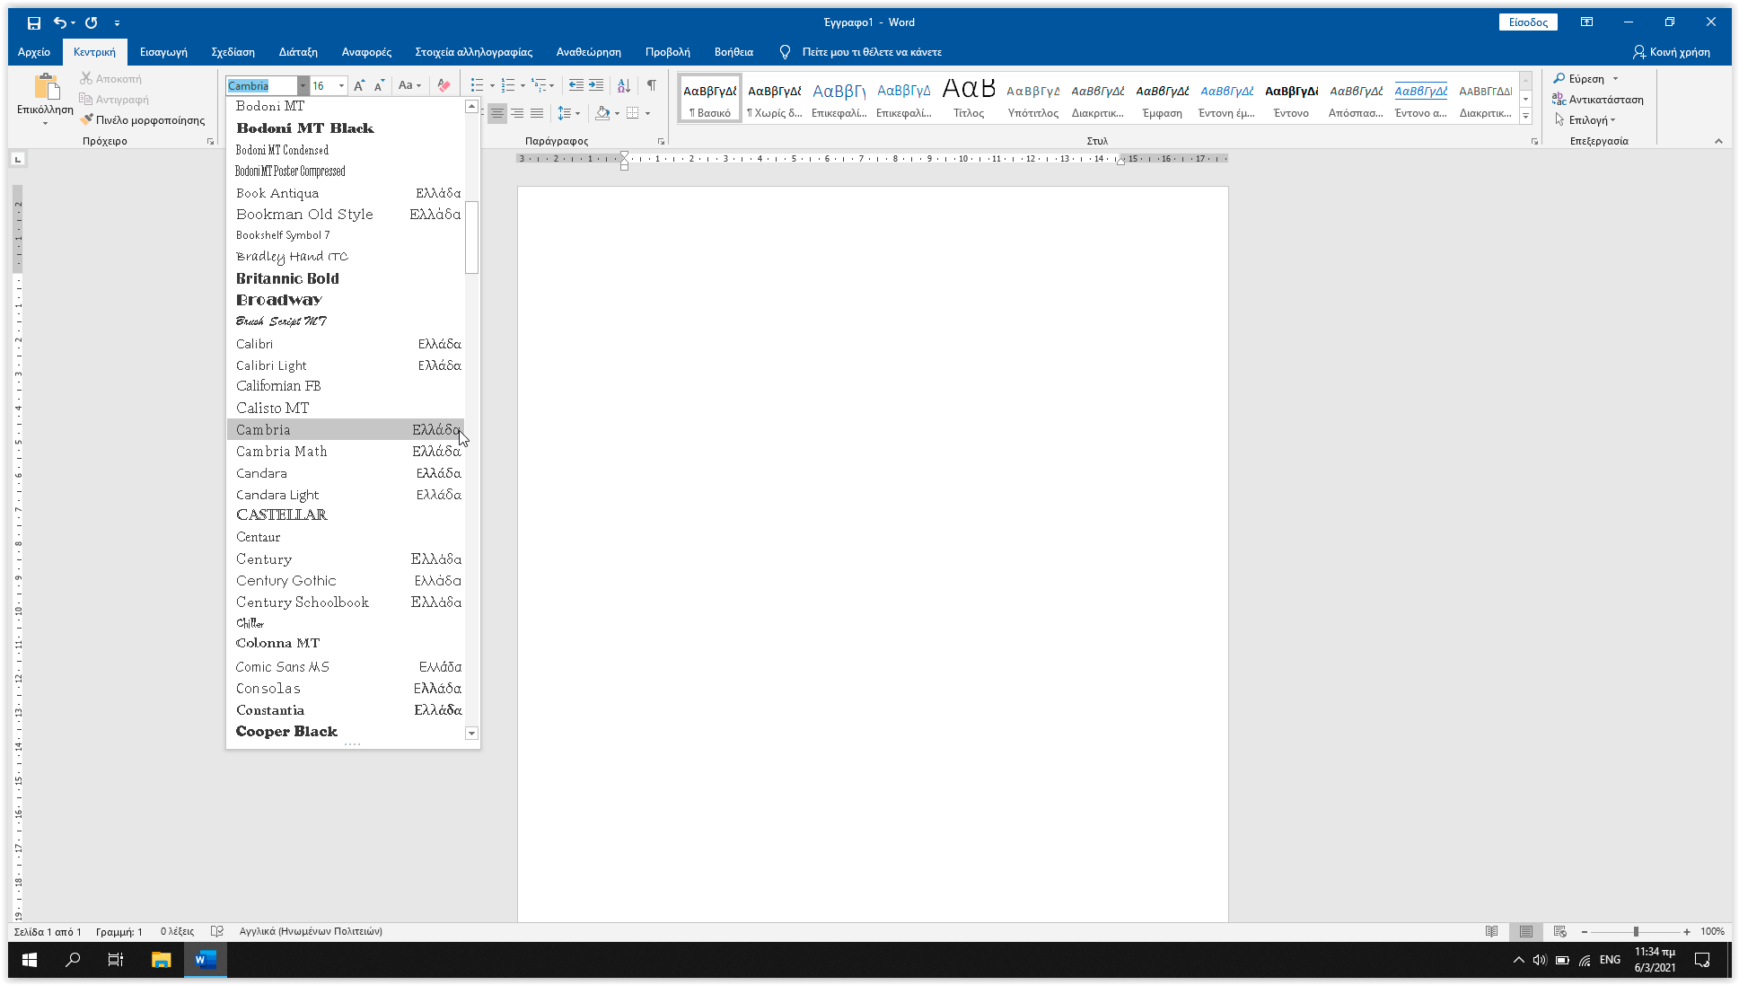
Task: Open the Windows Start menu
Action: (x=30, y=960)
